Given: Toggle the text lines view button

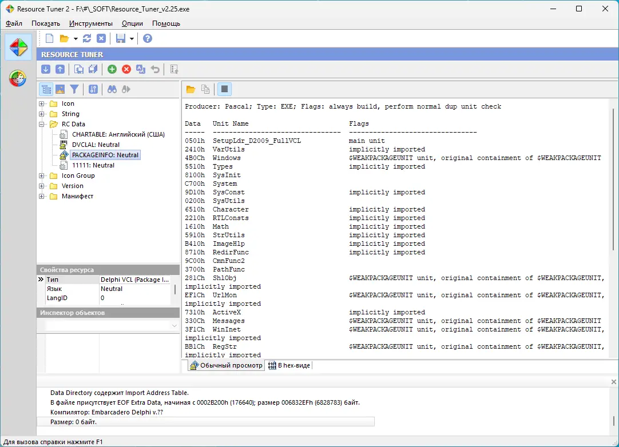Looking at the screenshot, I should click(224, 89).
